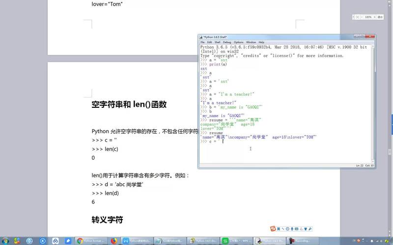Open the blue circular browser icon in the taskbar
393x245 pixels.
(x=29, y=241)
